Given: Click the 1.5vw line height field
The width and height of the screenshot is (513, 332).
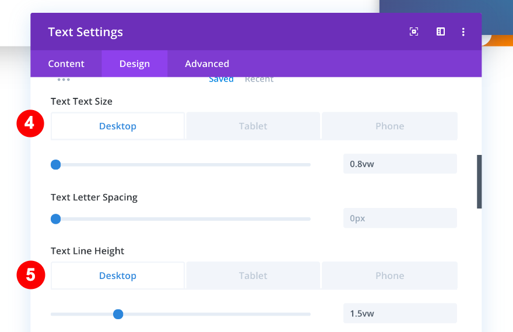Looking at the screenshot, I should [x=399, y=314].
